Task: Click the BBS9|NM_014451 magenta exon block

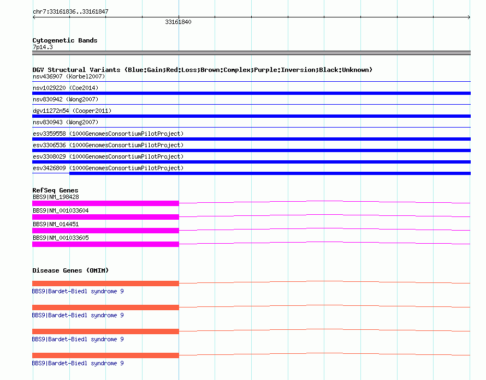Action: (106, 231)
